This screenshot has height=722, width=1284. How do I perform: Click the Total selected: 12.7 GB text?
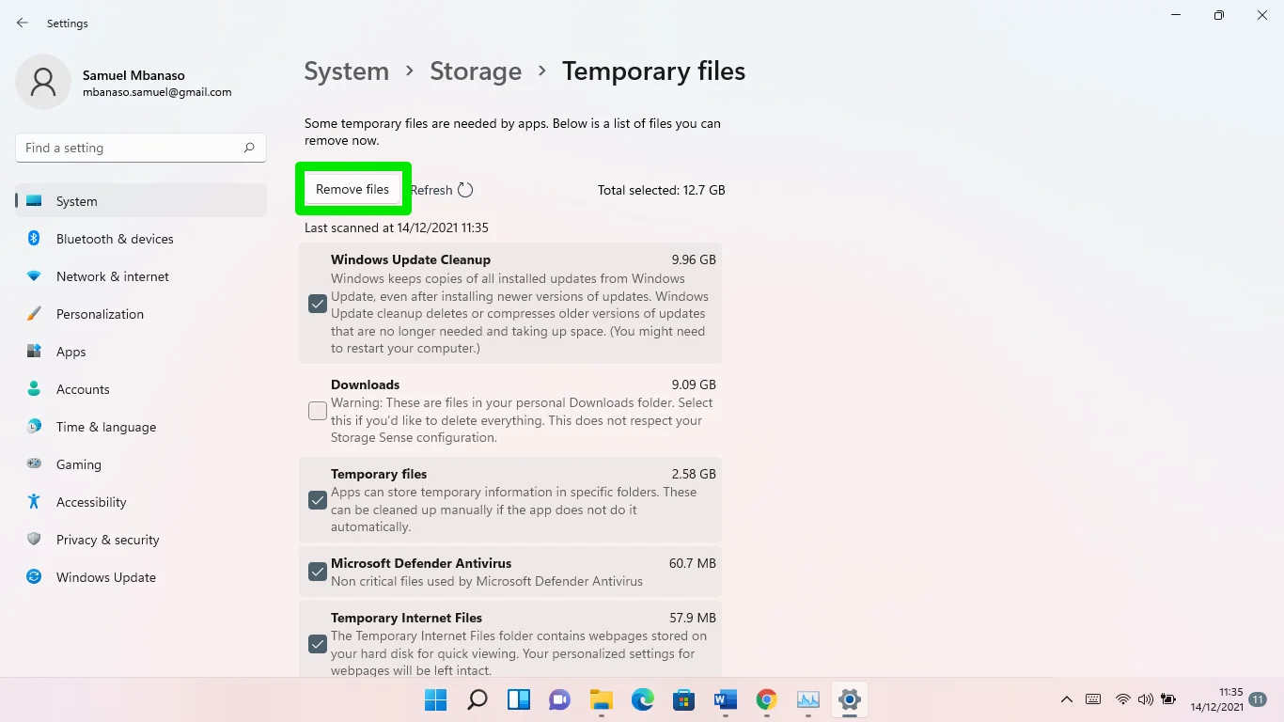(x=662, y=190)
